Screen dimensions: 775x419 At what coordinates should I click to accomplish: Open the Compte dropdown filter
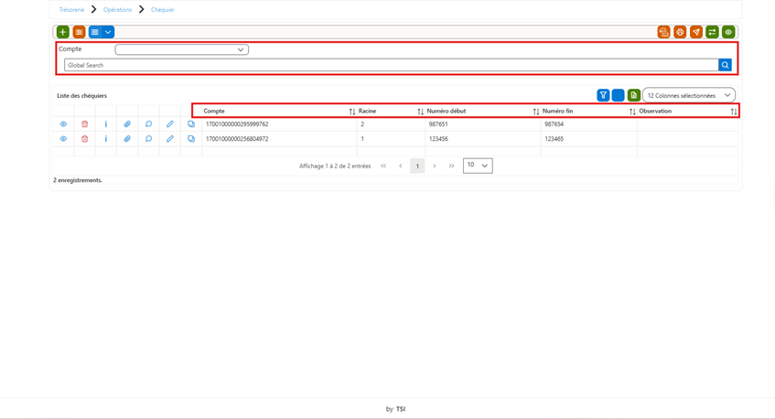click(x=181, y=49)
